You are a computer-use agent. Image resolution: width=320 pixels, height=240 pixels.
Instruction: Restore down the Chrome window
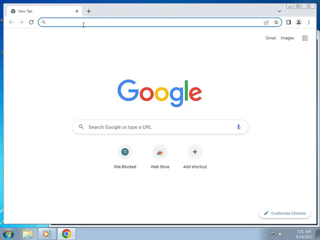tap(298, 6)
